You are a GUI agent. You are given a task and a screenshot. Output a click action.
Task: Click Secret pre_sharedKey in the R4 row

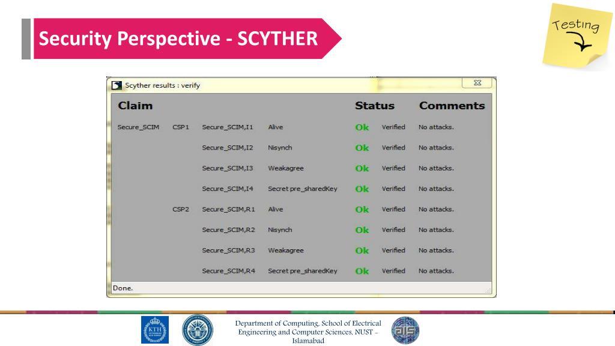tap(303, 271)
